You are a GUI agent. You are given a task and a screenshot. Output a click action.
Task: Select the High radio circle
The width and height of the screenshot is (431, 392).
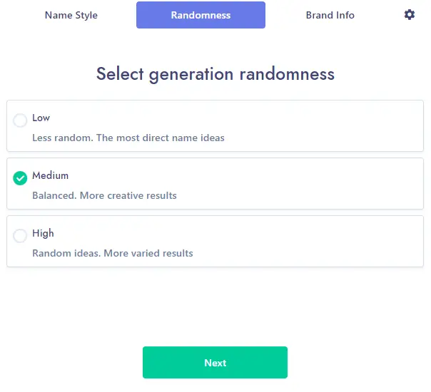click(20, 236)
